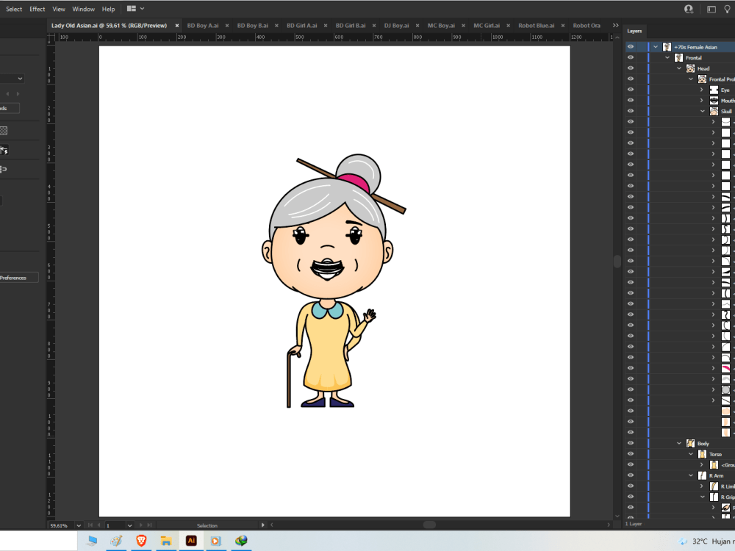Click the layers panel vertical scrollbar handle
The height and width of the screenshot is (551, 735).
tap(617, 262)
